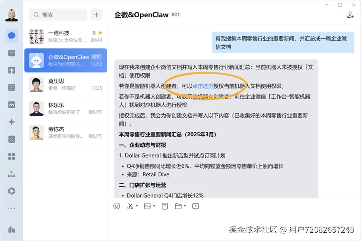The image size is (361, 241).
Task: Click the 企微&OpenClaw chat title
Action: (x=141, y=15)
